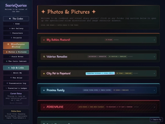Click the yellow star icon beside City Pet to Popstars
The height and width of the screenshot is (124, 165).
(44, 73)
